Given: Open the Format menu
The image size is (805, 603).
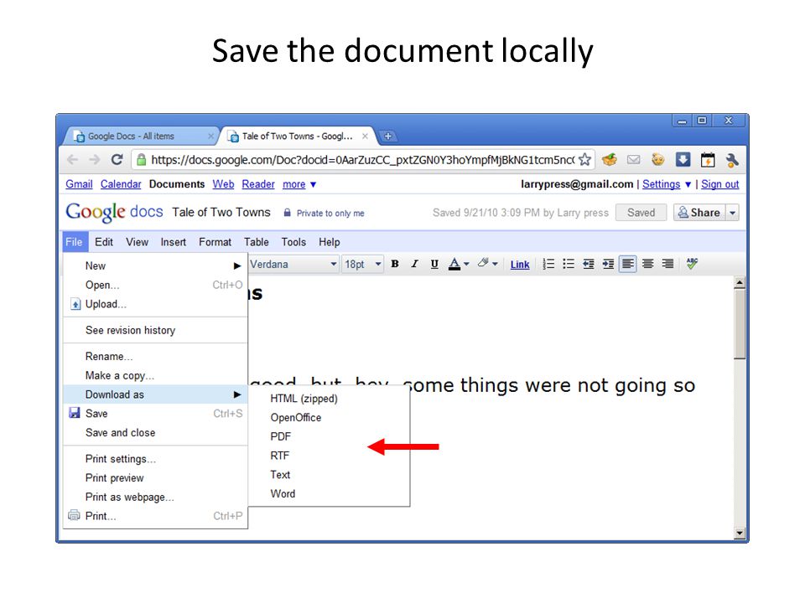Looking at the screenshot, I should point(216,242).
